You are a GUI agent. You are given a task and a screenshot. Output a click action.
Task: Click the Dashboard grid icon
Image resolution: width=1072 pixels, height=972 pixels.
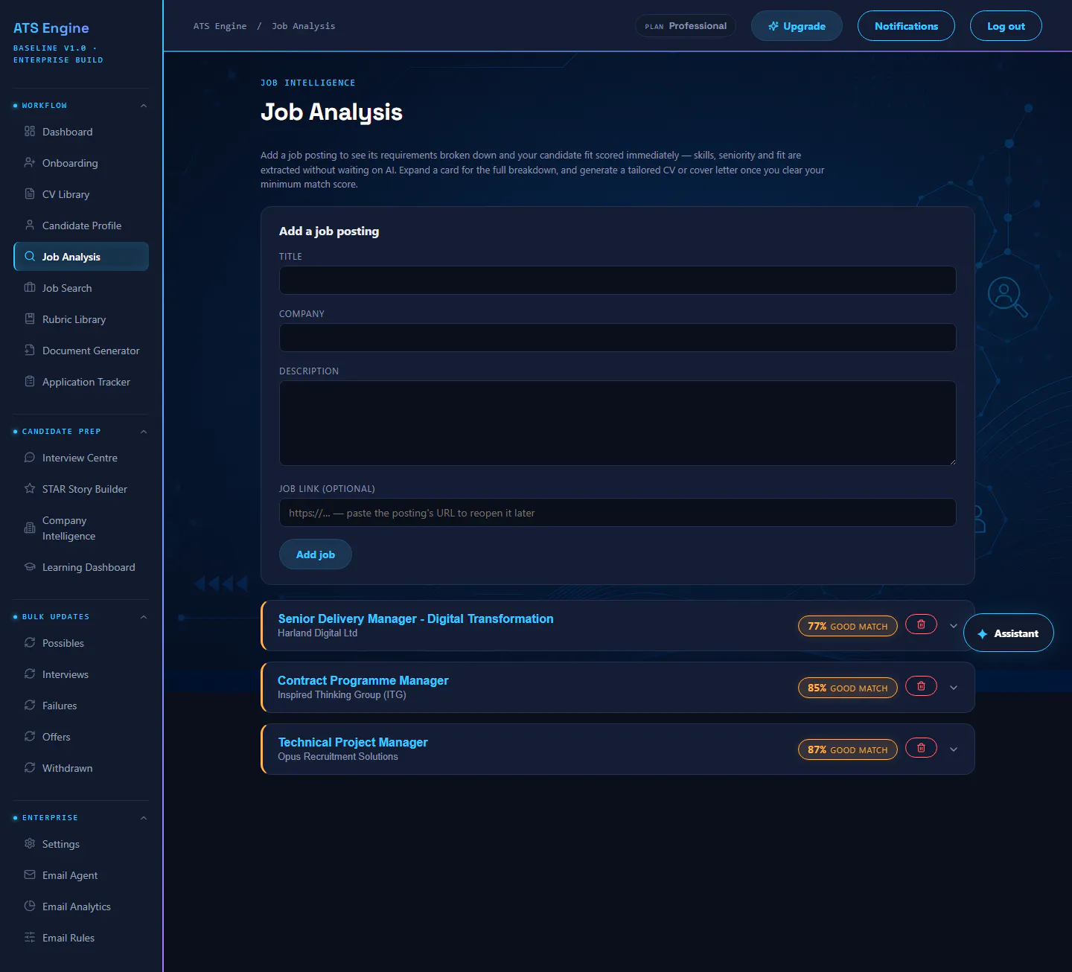pyautogui.click(x=30, y=131)
